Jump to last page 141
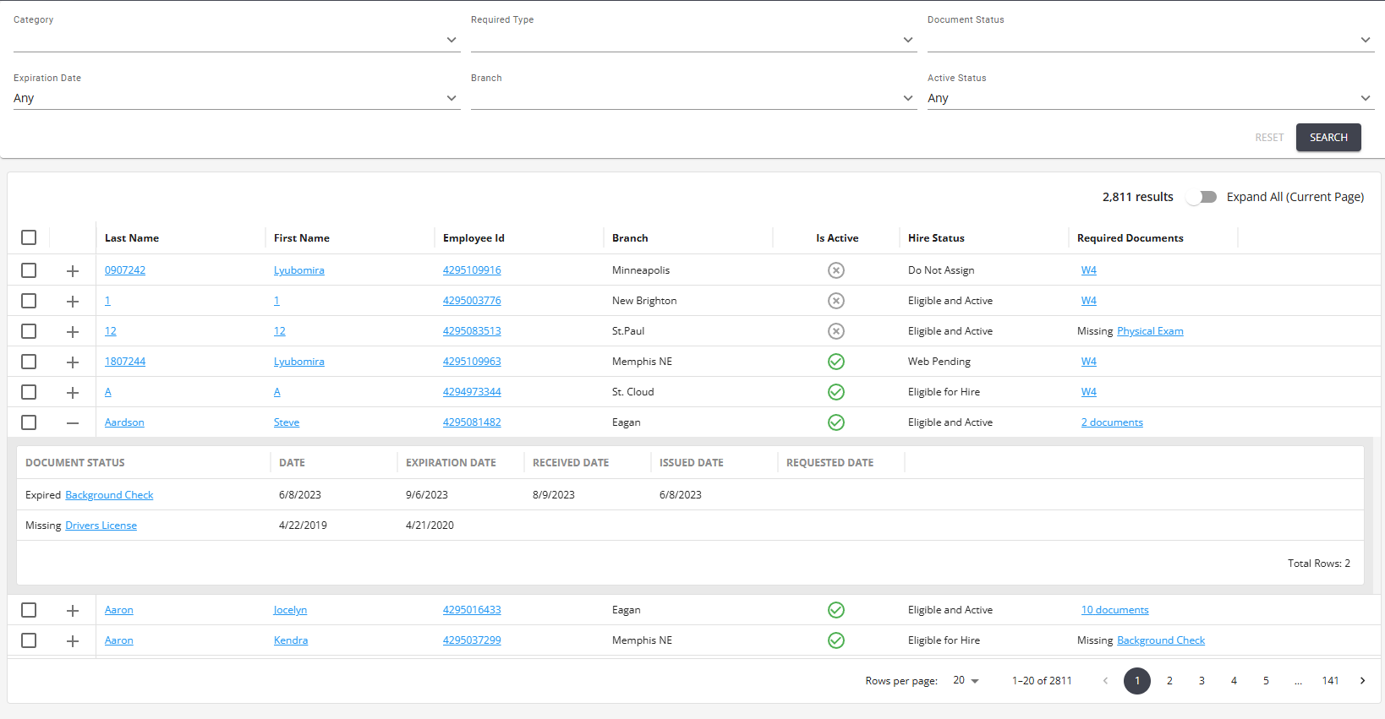The image size is (1385, 719). [x=1330, y=681]
